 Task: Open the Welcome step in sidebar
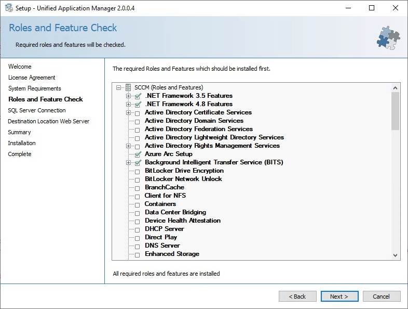(20, 67)
